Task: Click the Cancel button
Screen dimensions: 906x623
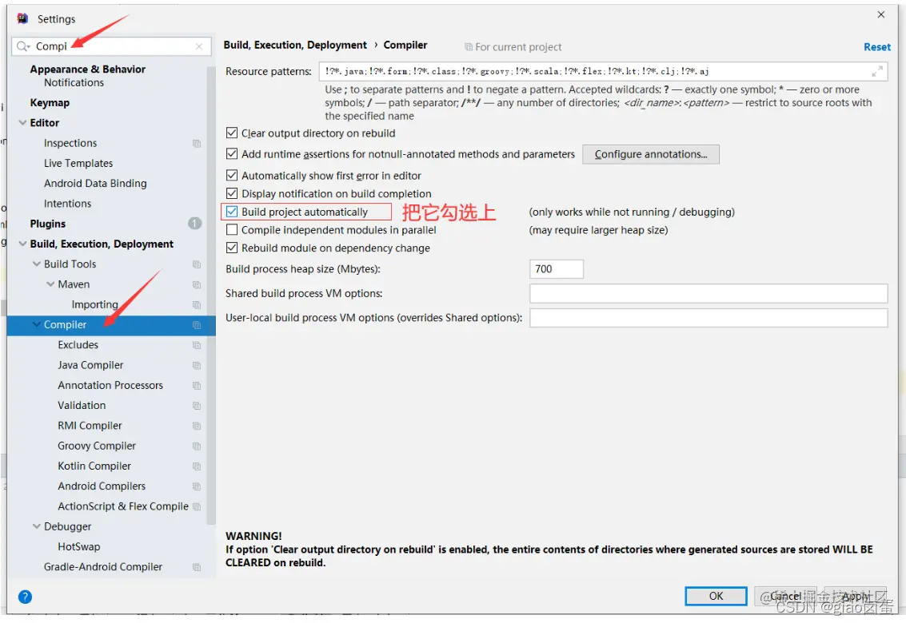Action: 785,597
